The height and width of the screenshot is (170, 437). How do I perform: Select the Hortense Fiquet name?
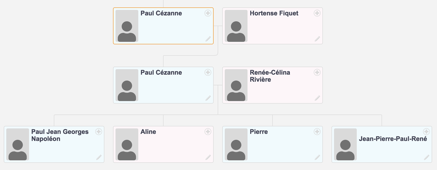tap(274, 13)
